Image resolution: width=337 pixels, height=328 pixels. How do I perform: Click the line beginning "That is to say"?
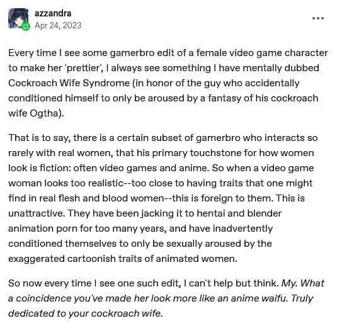click(x=163, y=138)
